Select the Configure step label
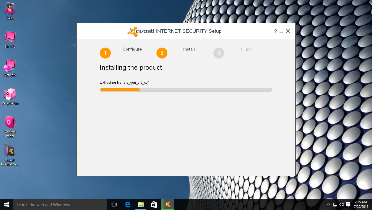 (132, 49)
